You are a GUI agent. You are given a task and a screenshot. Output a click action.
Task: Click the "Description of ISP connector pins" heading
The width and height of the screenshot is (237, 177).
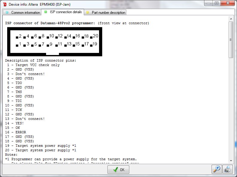(41, 60)
